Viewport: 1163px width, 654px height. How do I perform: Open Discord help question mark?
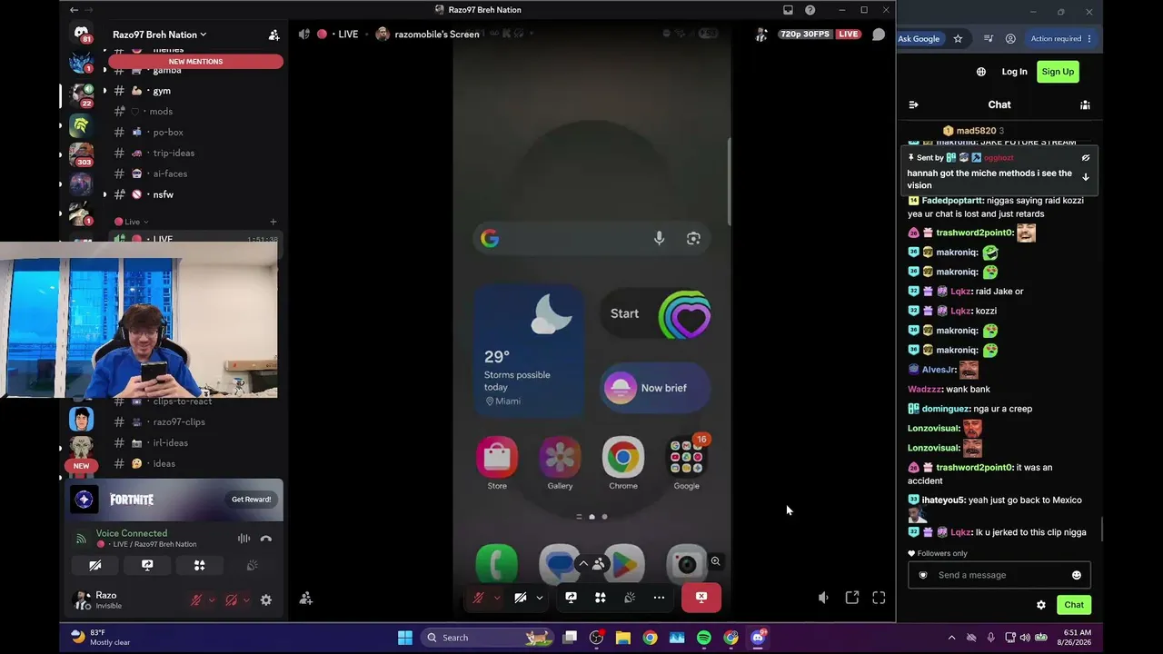tap(810, 10)
